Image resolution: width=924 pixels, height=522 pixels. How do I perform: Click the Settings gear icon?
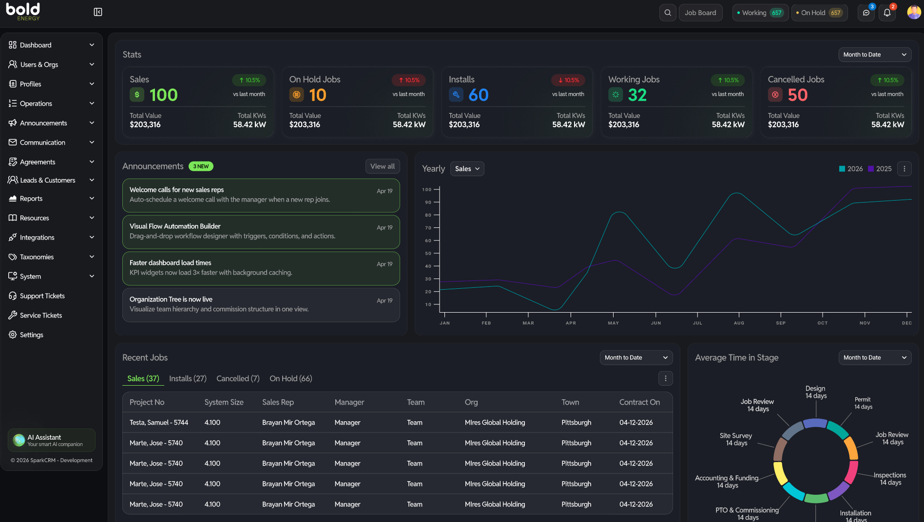pyautogui.click(x=13, y=335)
